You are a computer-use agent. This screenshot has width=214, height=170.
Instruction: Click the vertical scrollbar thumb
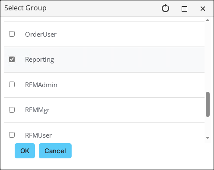(x=208, y=104)
